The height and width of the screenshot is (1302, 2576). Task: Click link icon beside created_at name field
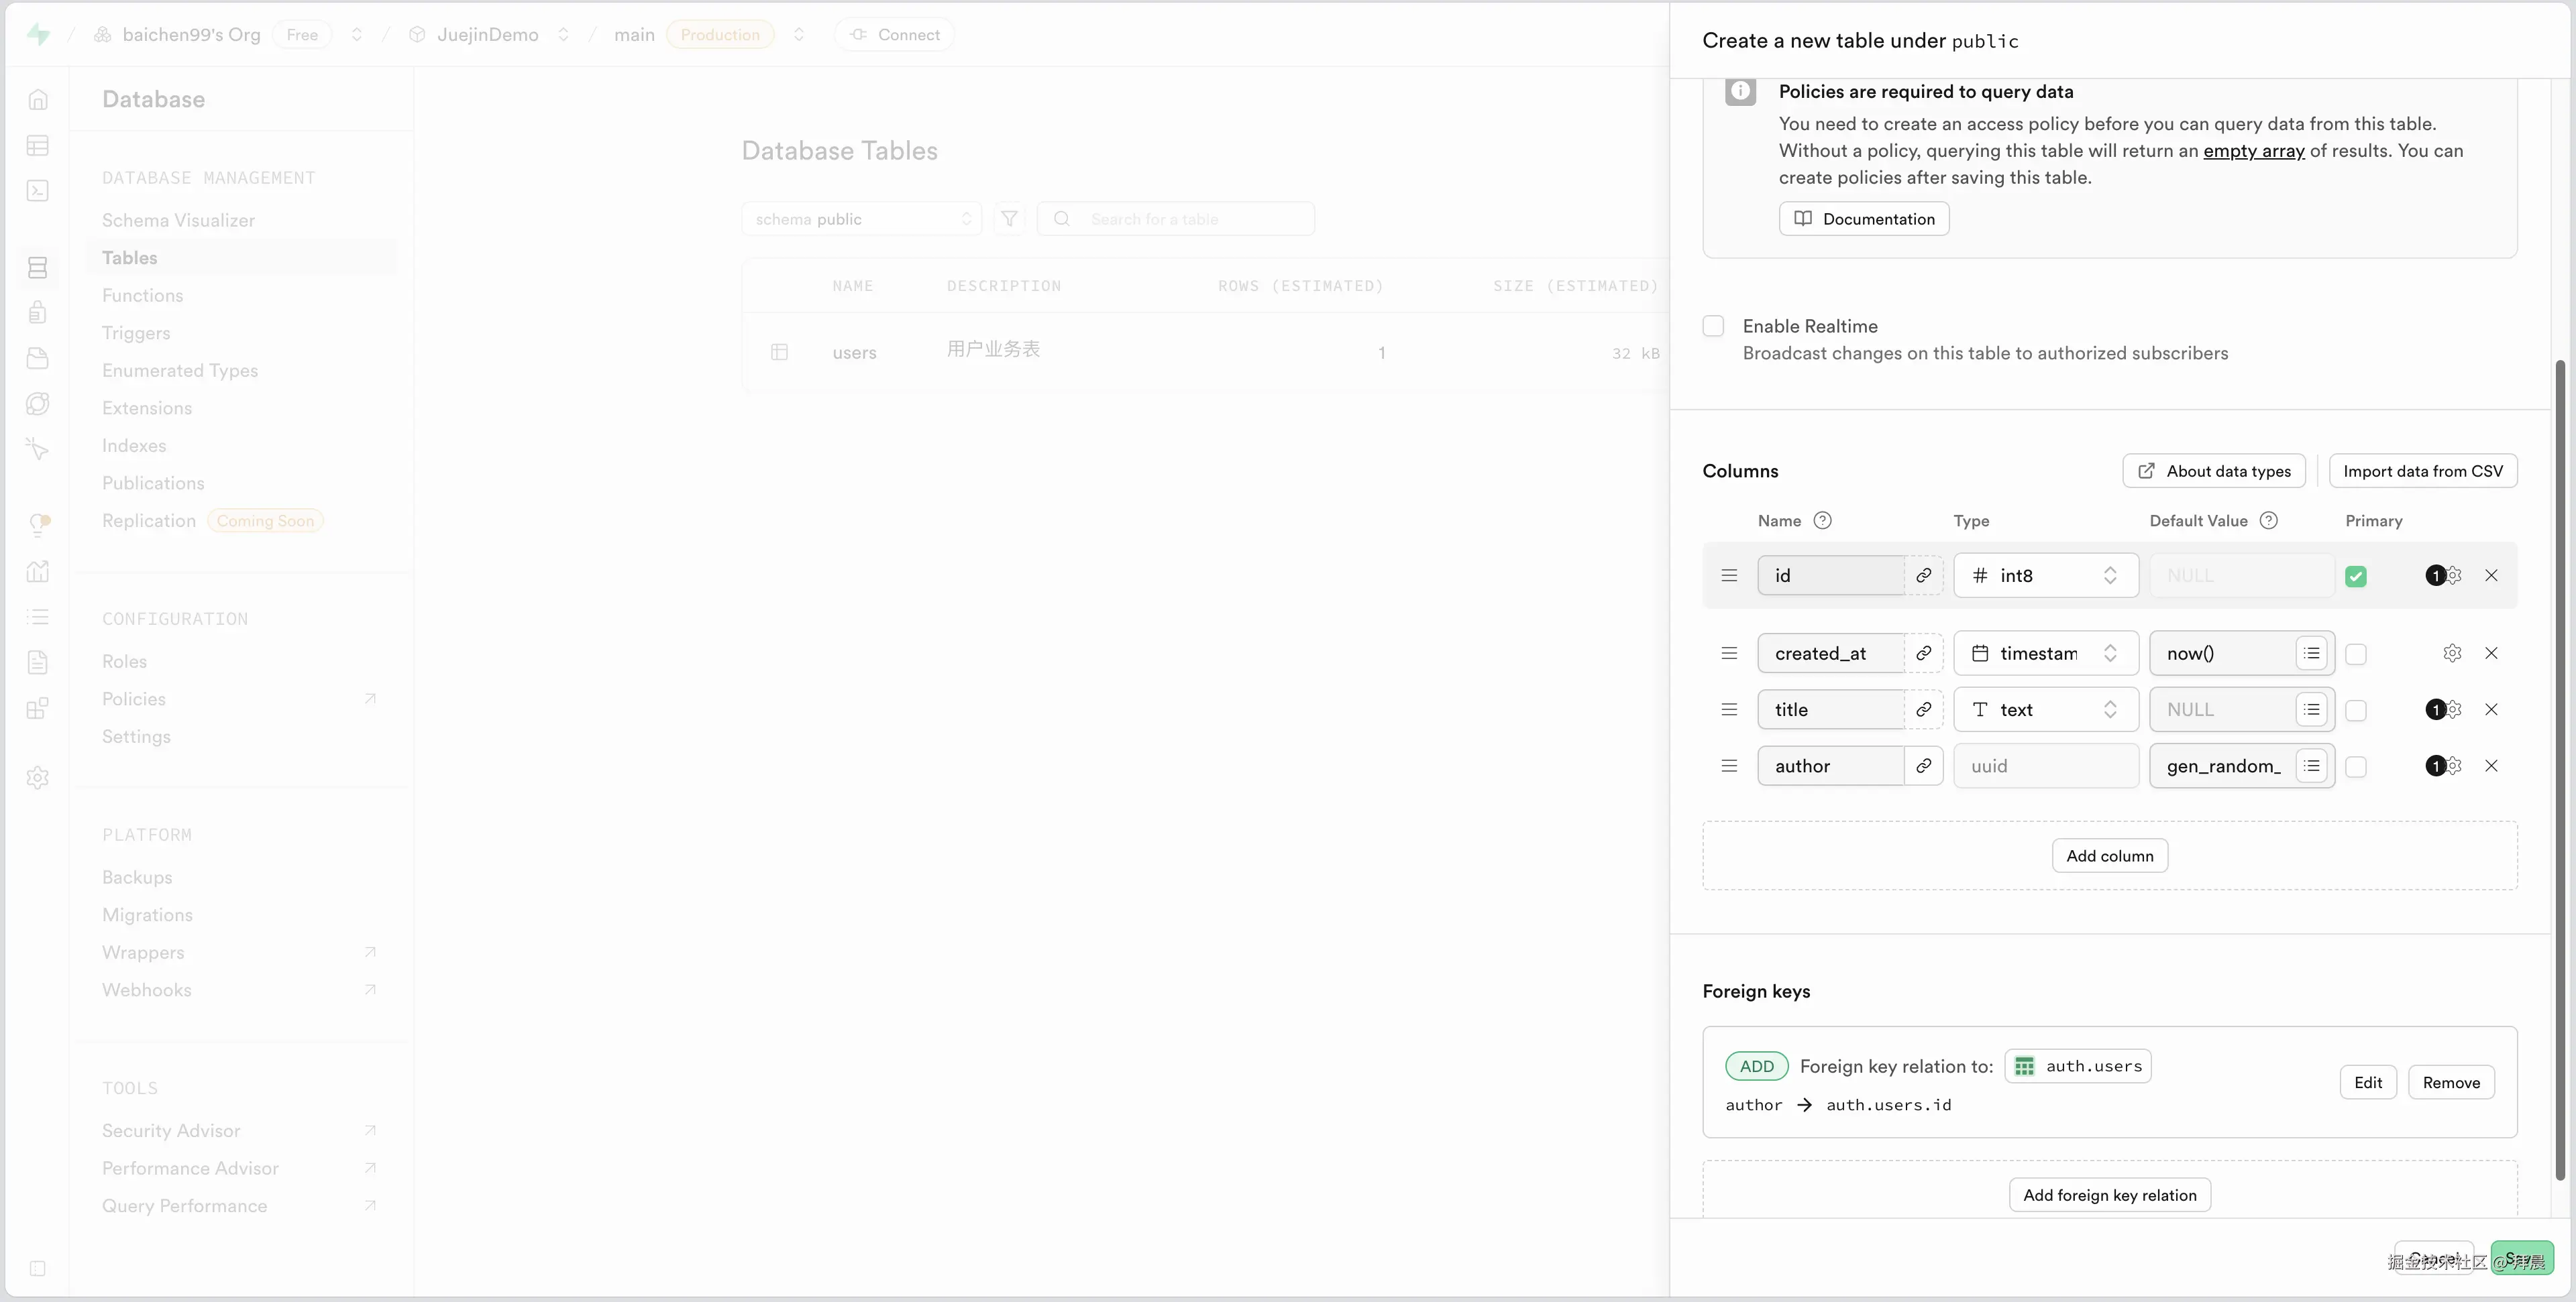point(1923,654)
